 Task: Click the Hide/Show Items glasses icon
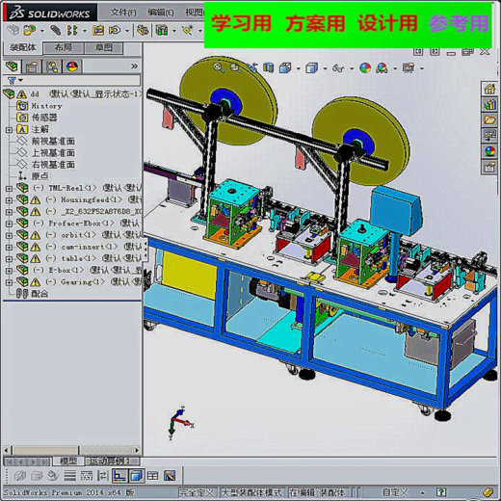pos(338,68)
